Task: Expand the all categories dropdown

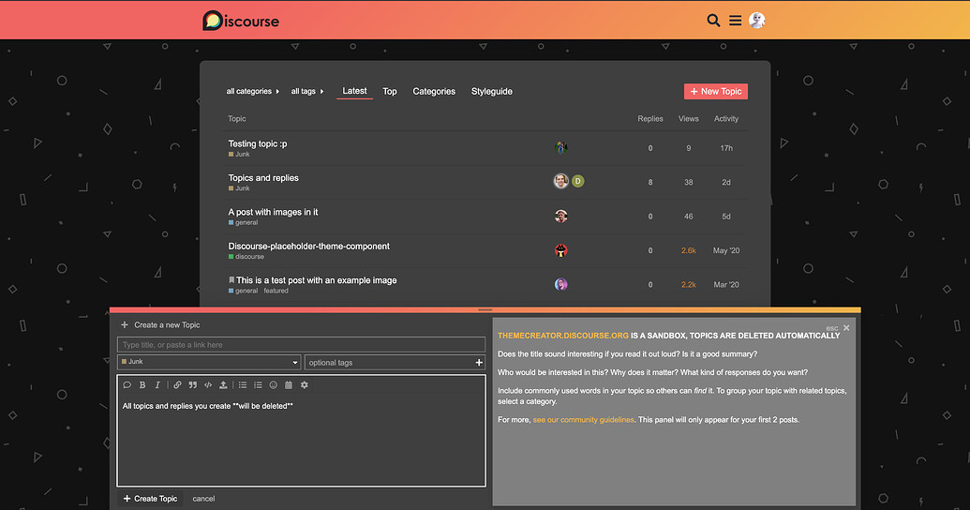Action: pos(253,92)
